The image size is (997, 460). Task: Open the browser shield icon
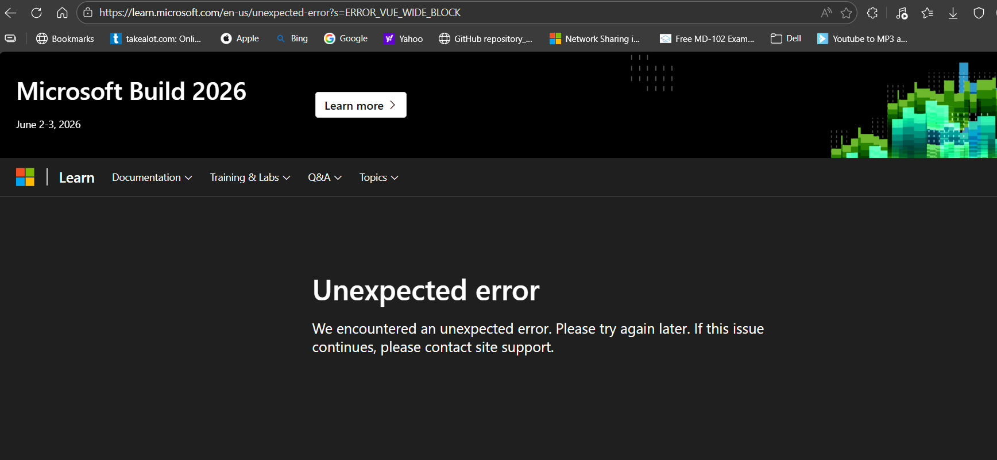point(979,13)
